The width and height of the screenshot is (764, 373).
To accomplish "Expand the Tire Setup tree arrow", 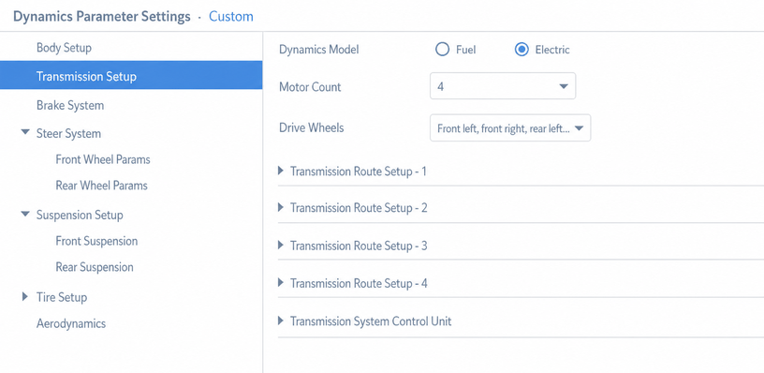I will point(25,296).
